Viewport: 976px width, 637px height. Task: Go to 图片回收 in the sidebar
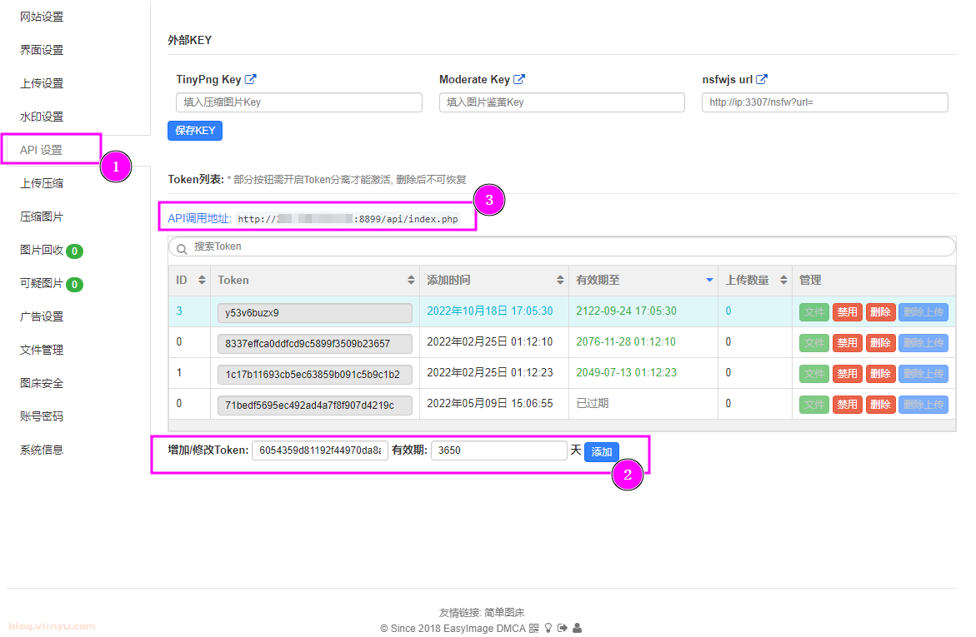pyautogui.click(x=42, y=250)
